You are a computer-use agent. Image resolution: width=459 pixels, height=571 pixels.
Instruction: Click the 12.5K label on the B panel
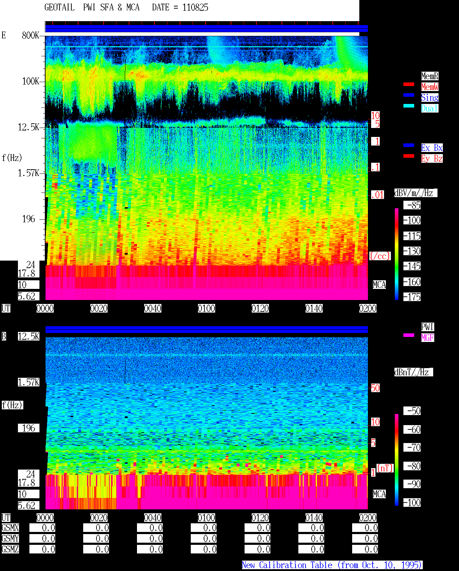tap(29, 336)
